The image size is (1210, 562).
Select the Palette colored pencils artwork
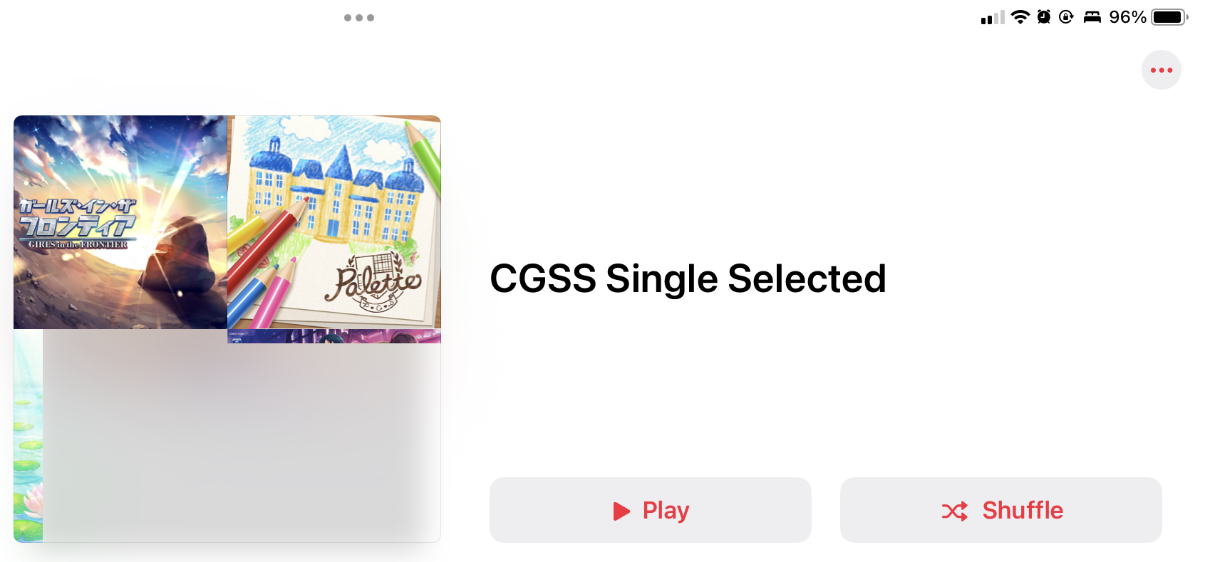[x=334, y=222]
